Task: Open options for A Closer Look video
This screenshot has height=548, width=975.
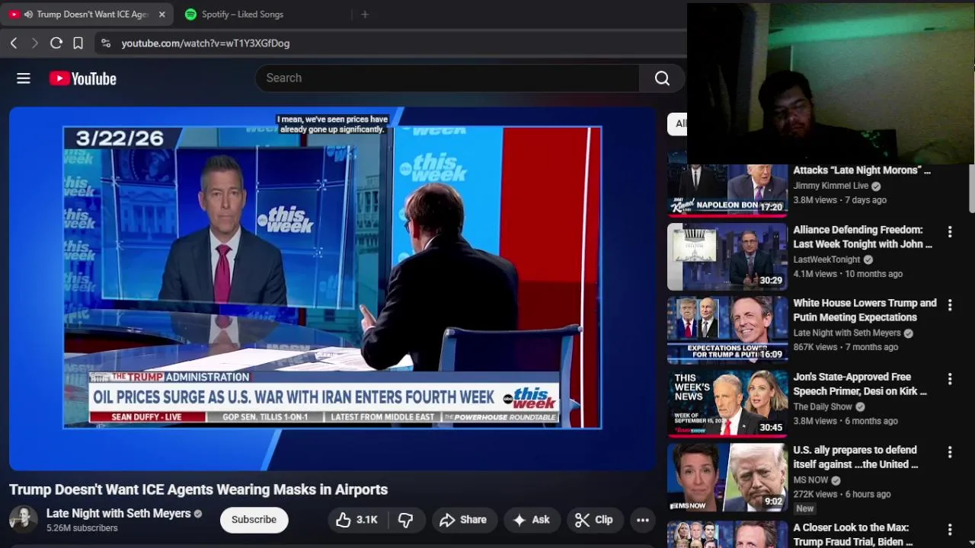Action: click(x=950, y=529)
